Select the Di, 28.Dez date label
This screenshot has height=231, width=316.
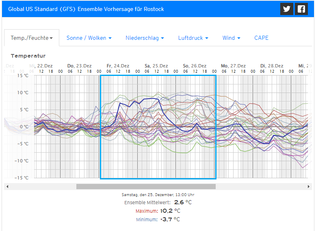(x=272, y=66)
